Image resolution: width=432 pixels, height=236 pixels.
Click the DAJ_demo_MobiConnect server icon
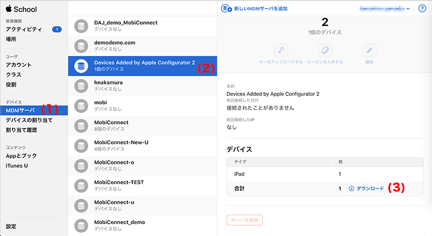[82, 26]
